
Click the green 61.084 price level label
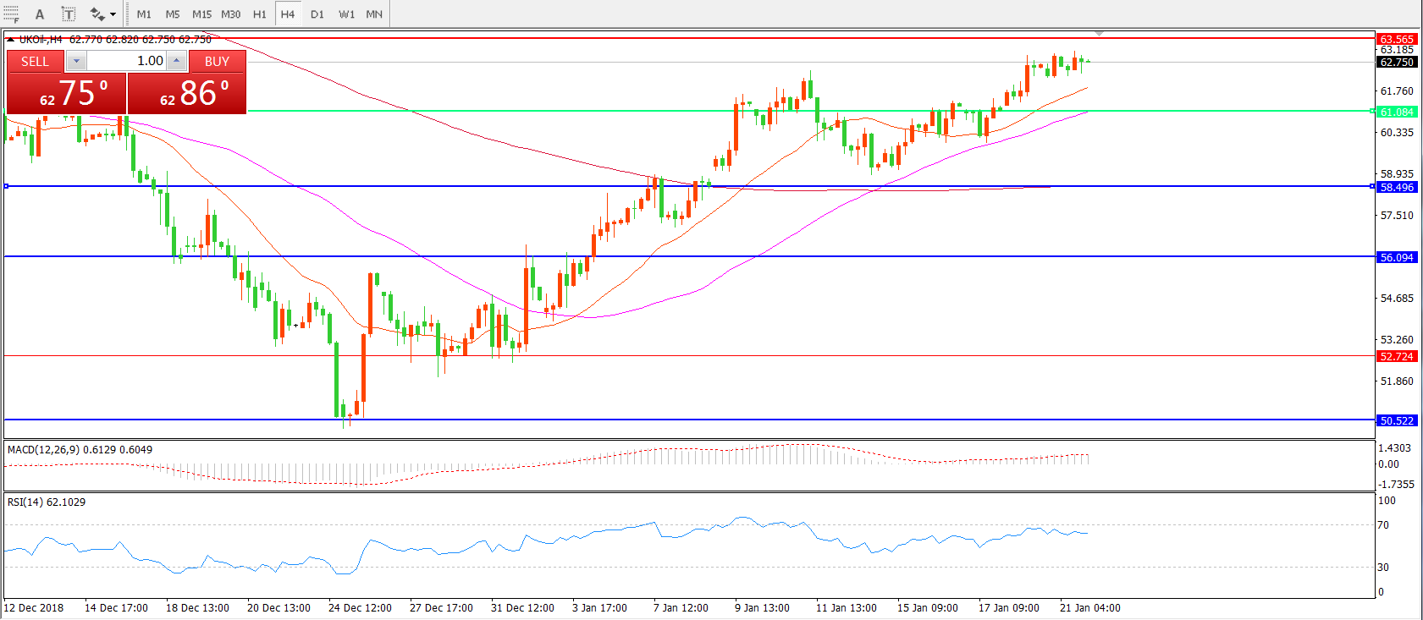(x=1396, y=112)
